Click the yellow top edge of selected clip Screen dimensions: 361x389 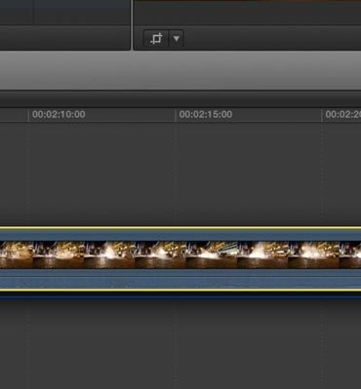point(180,228)
